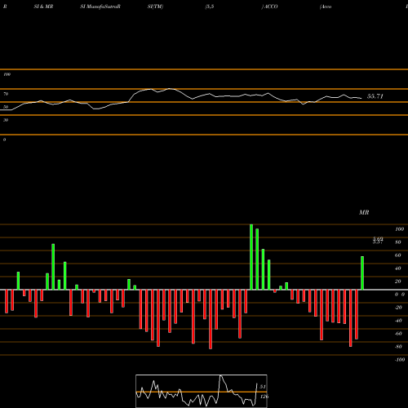Click the '(Acco' company name text
Image resolution: width=408 pixels, height=408 pixels.
point(326,7)
